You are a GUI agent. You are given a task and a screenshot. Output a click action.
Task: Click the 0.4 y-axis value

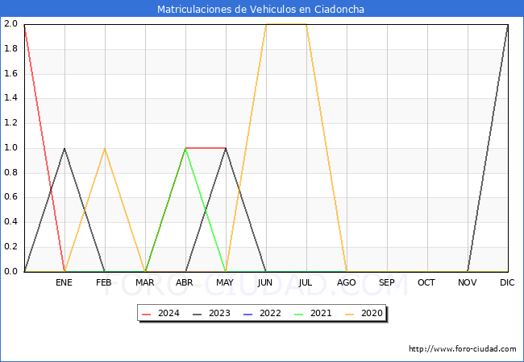[x=10, y=222]
